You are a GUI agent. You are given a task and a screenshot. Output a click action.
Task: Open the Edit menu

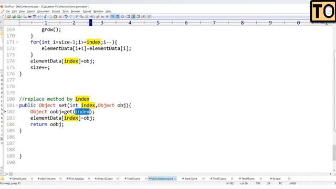(14, 12)
